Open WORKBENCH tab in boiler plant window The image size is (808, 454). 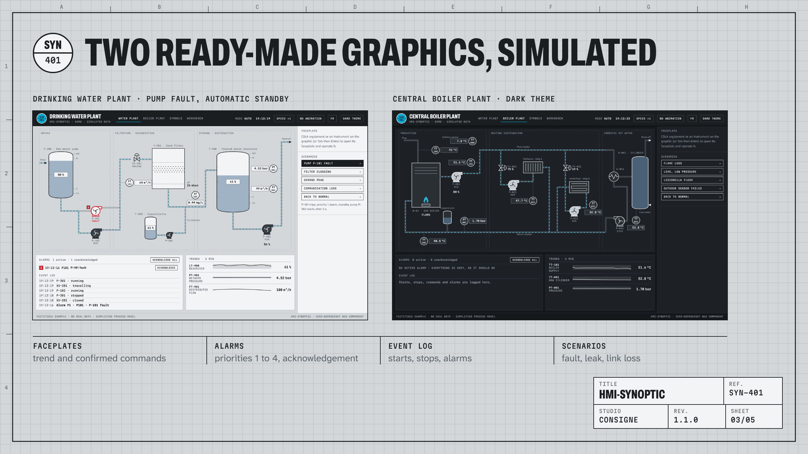(555, 119)
